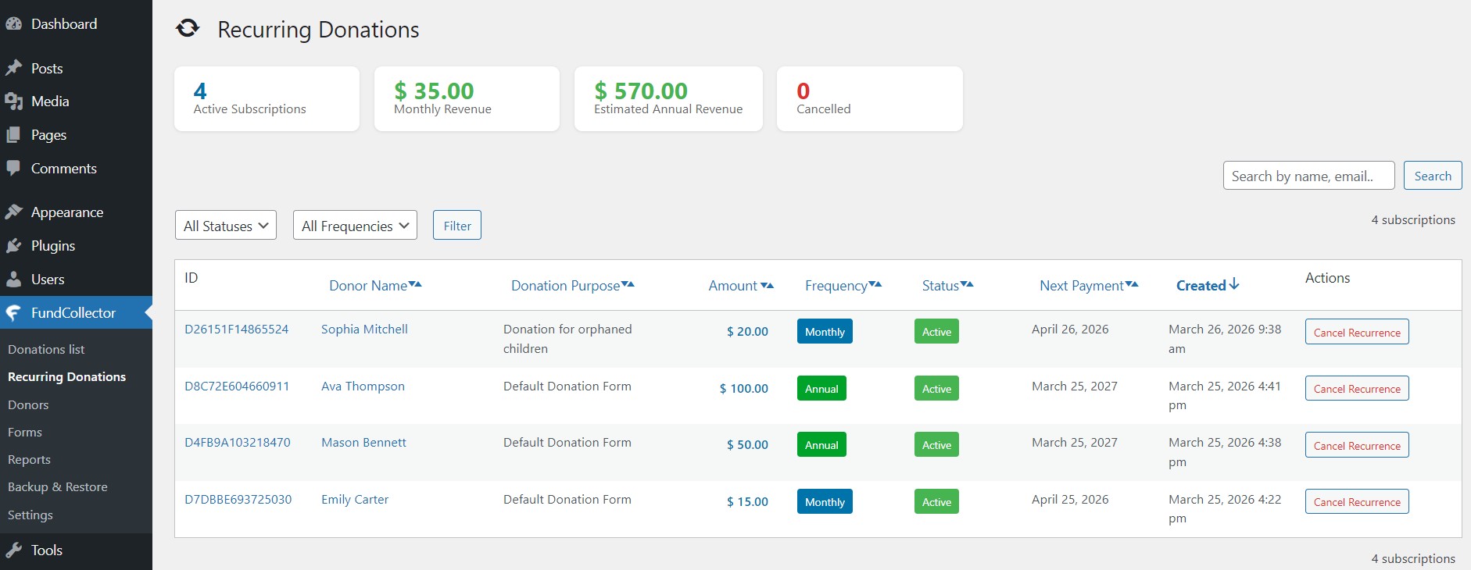The height and width of the screenshot is (570, 1471).
Task: Click sort arrows next to Next Payment
Action: point(1132,284)
